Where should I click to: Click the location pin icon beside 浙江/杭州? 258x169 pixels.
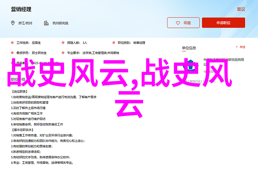click(13, 23)
